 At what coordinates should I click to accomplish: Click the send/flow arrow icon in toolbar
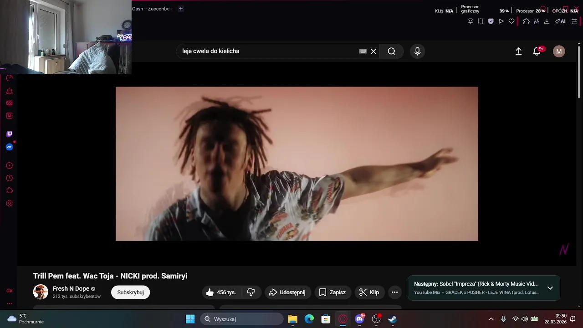point(501,21)
